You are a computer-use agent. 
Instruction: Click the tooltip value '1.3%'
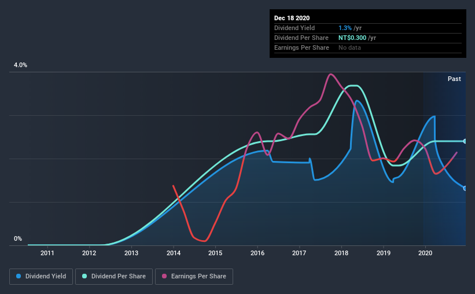click(345, 28)
